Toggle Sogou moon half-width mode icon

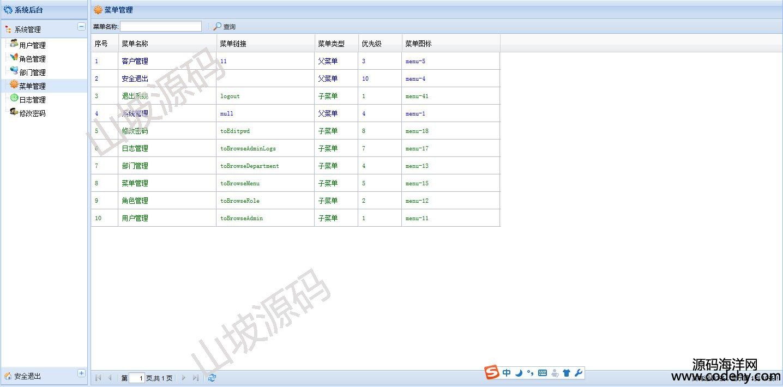pyautogui.click(x=519, y=373)
